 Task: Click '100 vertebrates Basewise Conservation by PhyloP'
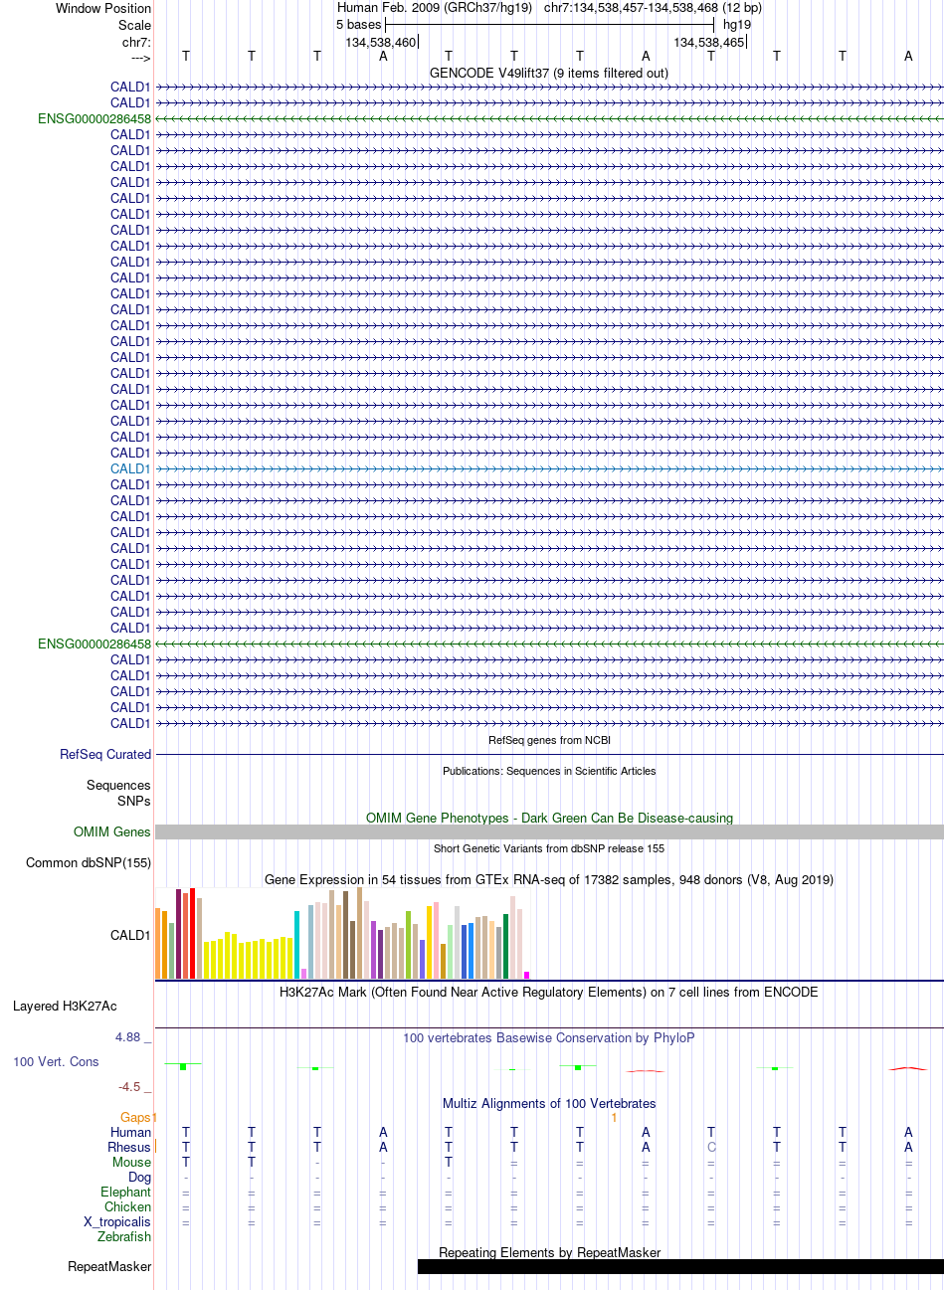549,1037
